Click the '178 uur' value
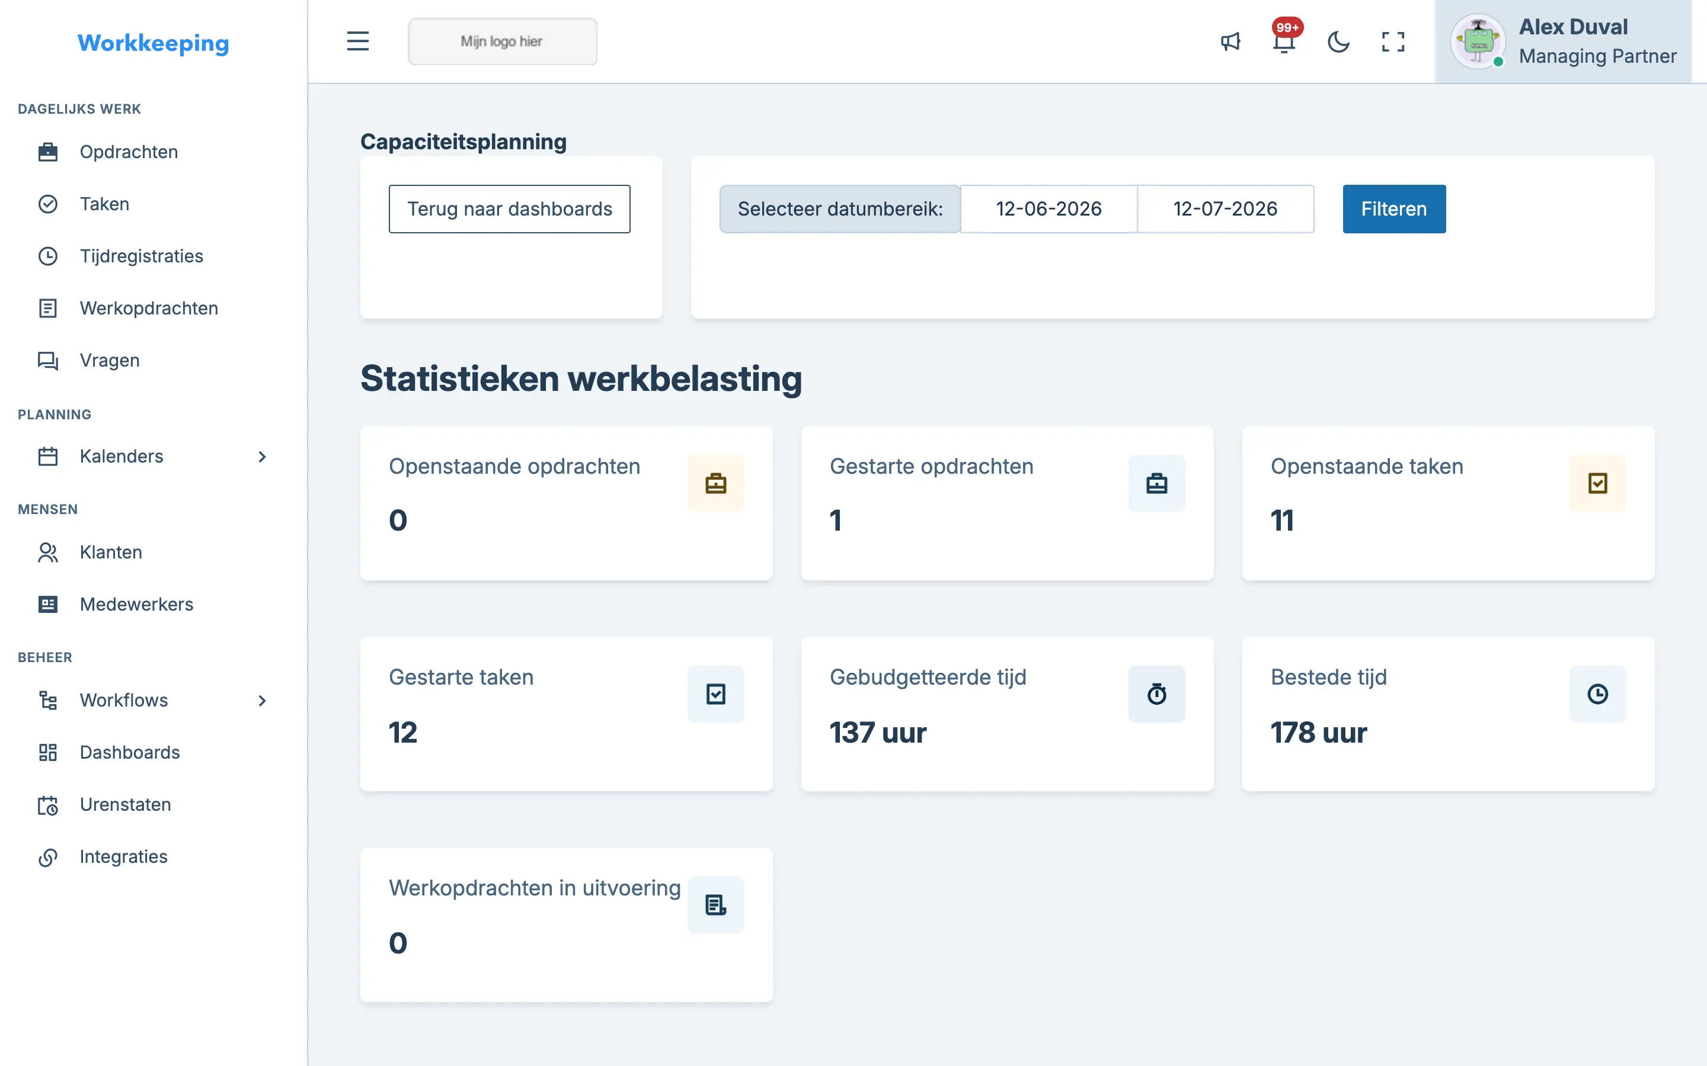This screenshot has width=1707, height=1066. coord(1318,733)
